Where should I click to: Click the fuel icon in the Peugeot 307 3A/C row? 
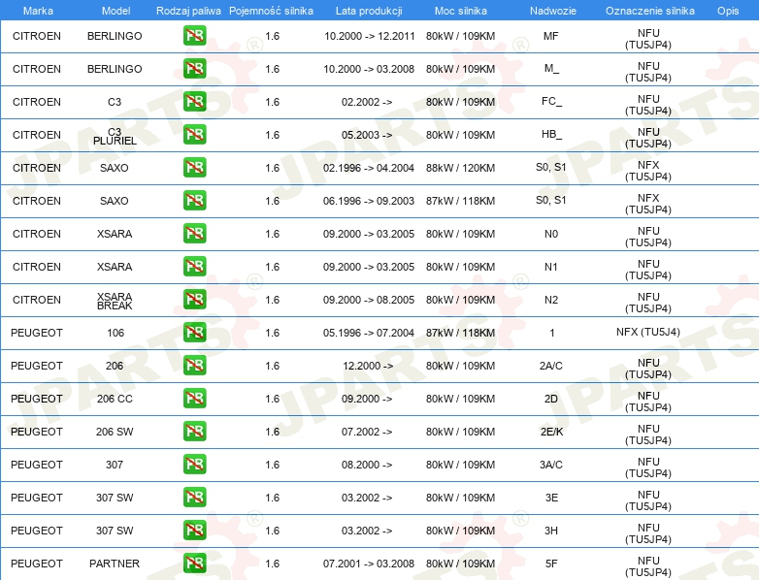coord(194,464)
